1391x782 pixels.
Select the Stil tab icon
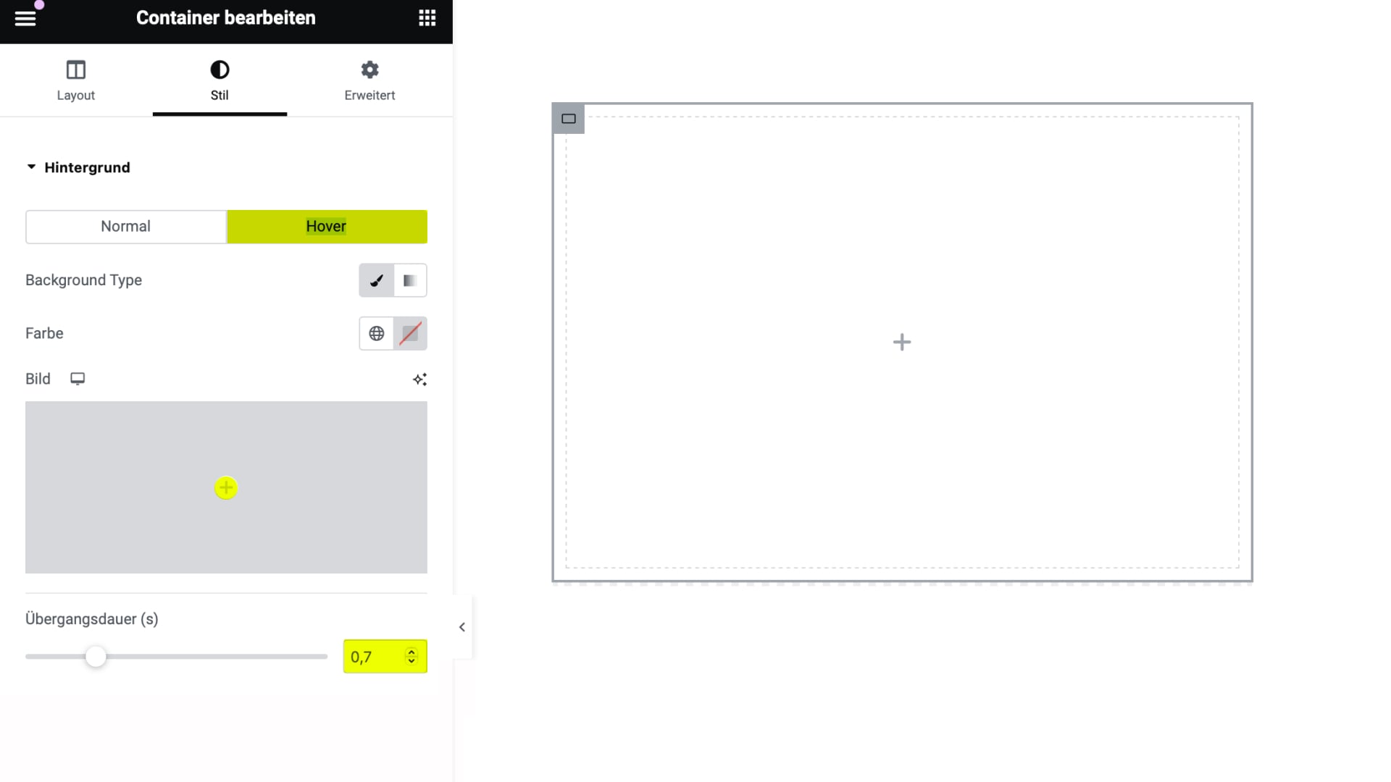click(x=220, y=69)
